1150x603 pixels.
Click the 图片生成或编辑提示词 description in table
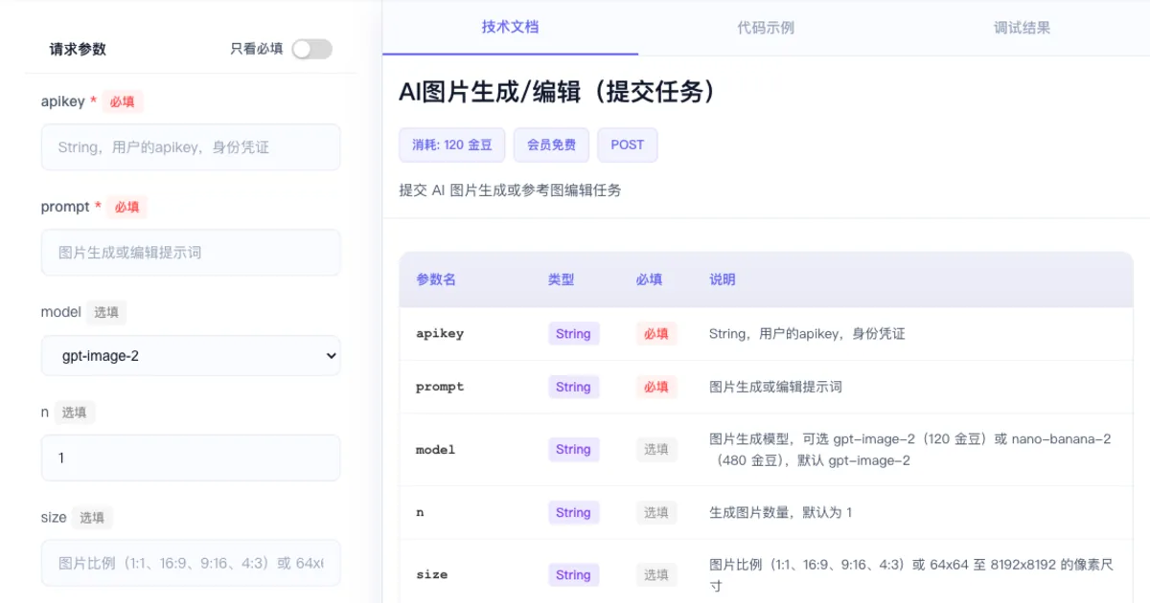(775, 387)
